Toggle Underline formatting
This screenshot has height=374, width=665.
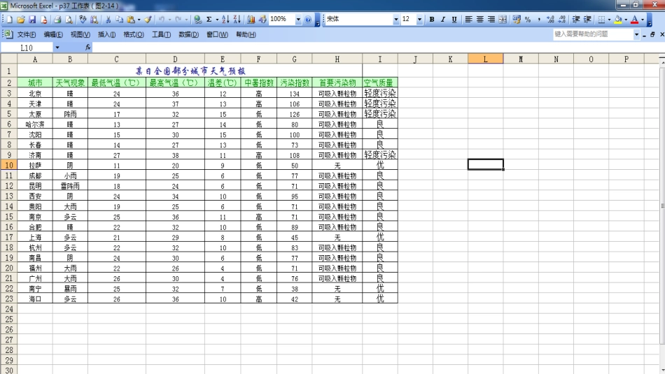point(454,20)
